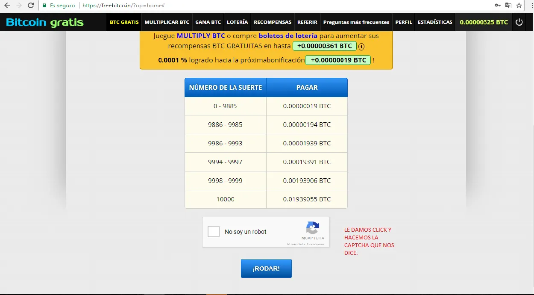
Task: Select the 0.00000194 BTC cell
Action: coord(307,125)
